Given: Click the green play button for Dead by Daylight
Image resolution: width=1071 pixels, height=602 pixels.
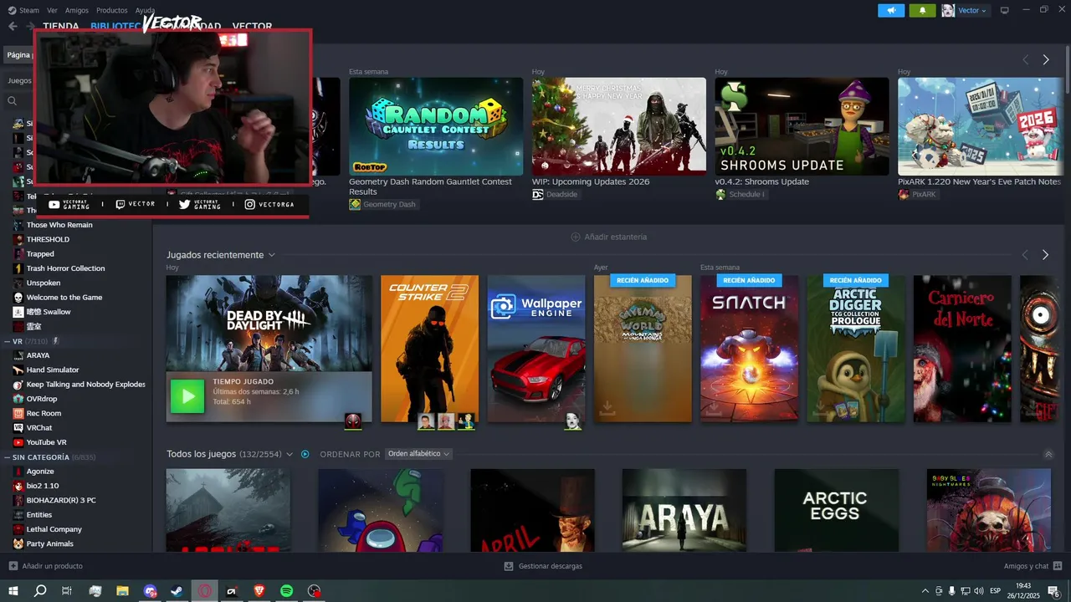Looking at the screenshot, I should pyautogui.click(x=187, y=396).
